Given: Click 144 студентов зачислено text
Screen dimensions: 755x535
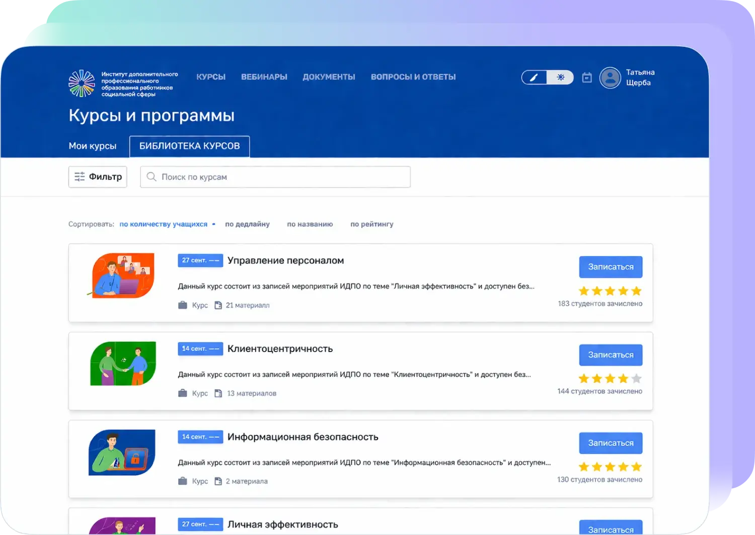Looking at the screenshot, I should coord(600,391).
